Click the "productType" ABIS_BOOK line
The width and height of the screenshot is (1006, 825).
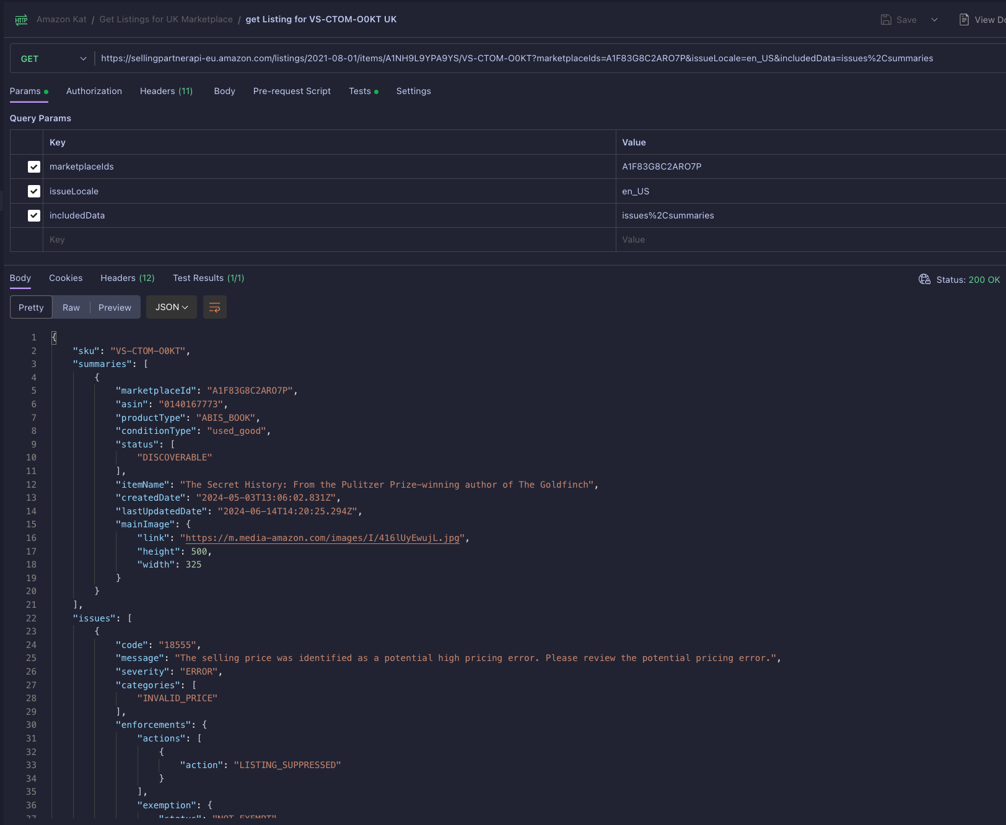coord(188,418)
